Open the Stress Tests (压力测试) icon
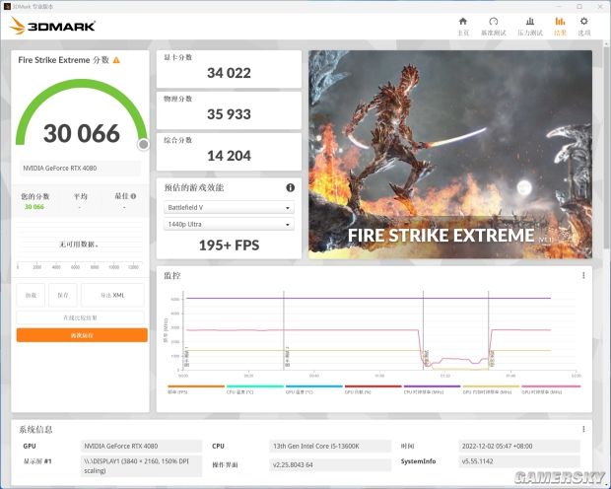The height and width of the screenshot is (489, 611). pos(530,22)
